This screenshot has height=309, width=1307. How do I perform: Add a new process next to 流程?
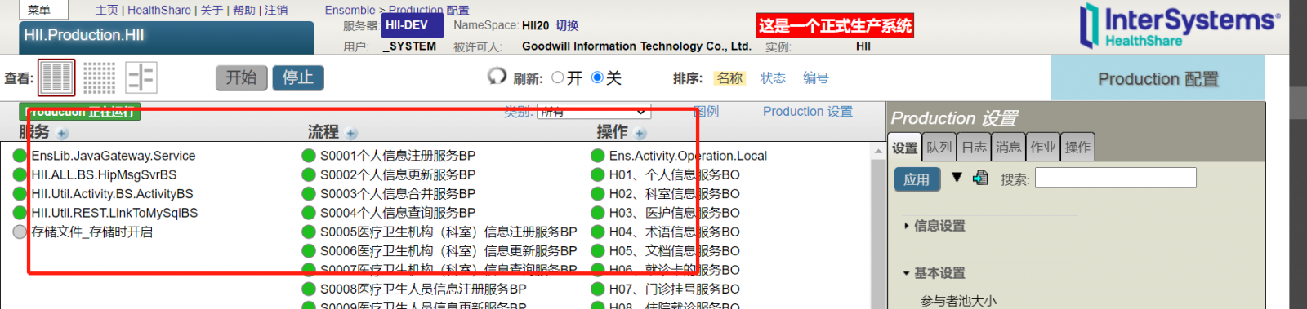point(351,133)
